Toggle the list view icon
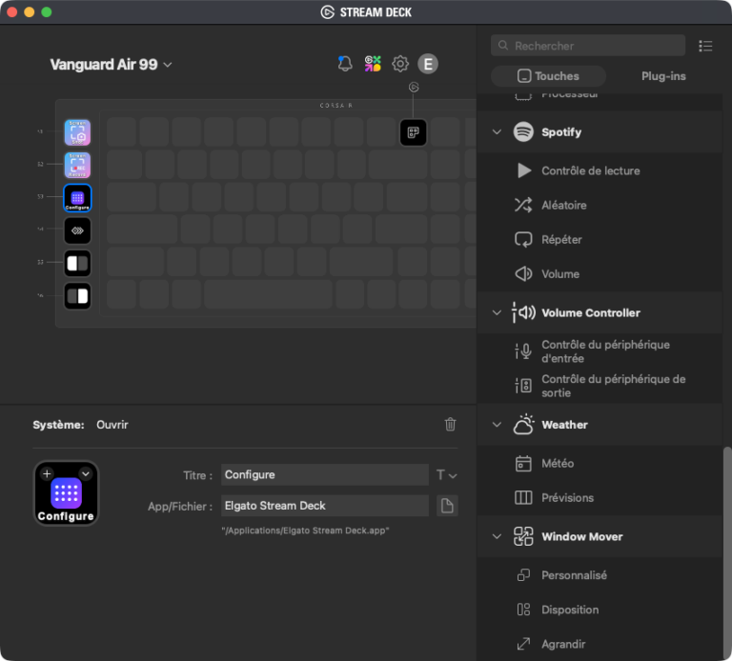The height and width of the screenshot is (661, 732). [x=705, y=46]
